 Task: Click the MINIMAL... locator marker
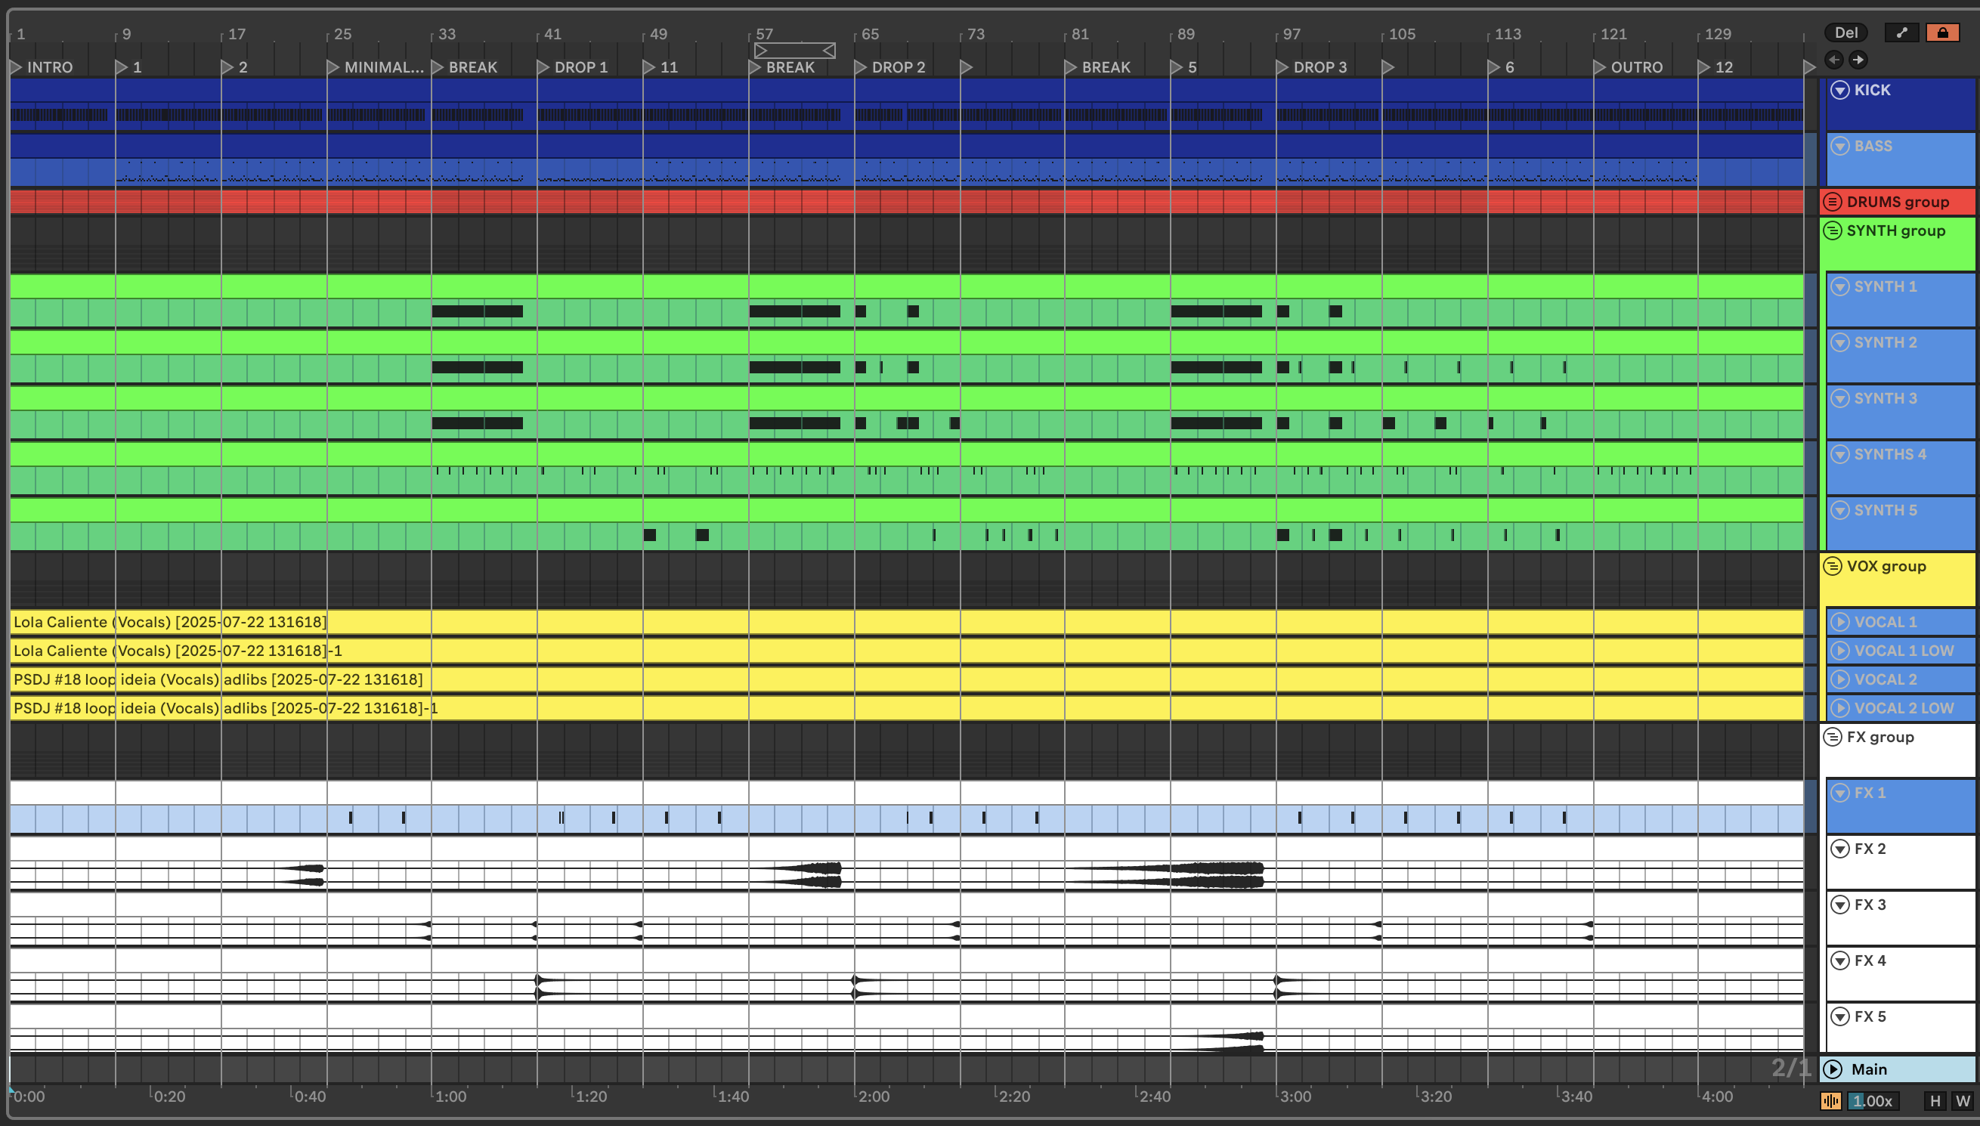[376, 67]
